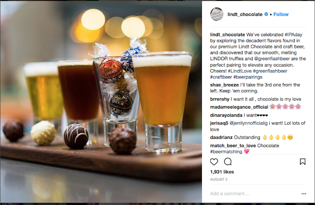Visit the @greenflashbeer mention

click(x=272, y=59)
